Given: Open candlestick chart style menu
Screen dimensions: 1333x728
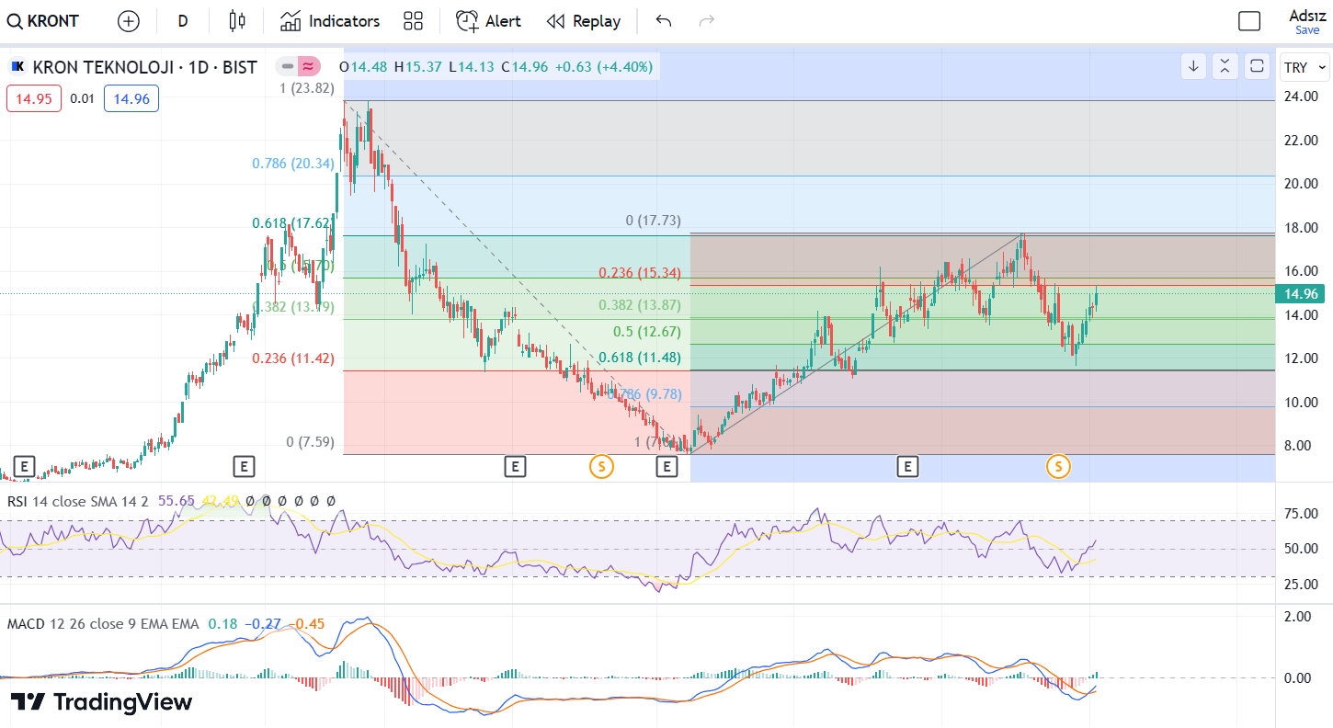Looking at the screenshot, I should [x=237, y=21].
